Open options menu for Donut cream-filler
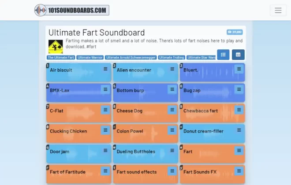The width and height of the screenshot is (291, 185). pyautogui.click(x=239, y=130)
